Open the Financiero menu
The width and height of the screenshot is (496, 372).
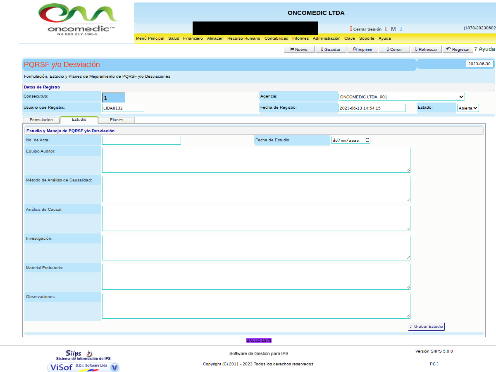tap(193, 38)
